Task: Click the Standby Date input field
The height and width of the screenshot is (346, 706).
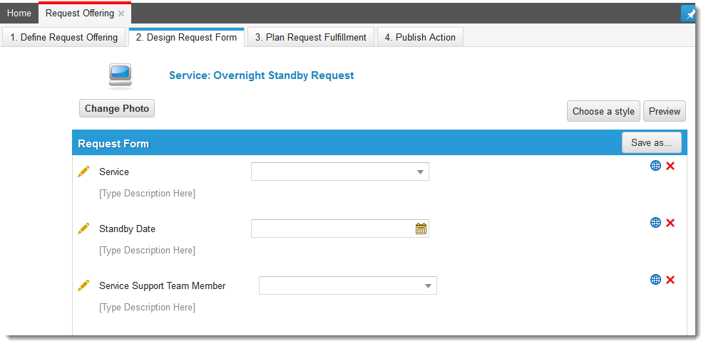Action: tap(332, 229)
